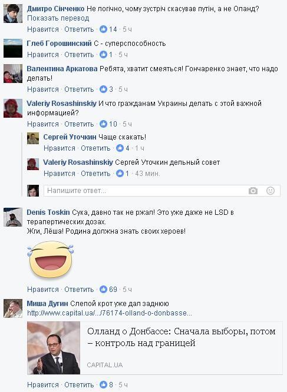The height and width of the screenshot is (392, 287).
Task: Like Сергей Уточкин's reply 'Чаще скакать!'
Action: point(60,148)
